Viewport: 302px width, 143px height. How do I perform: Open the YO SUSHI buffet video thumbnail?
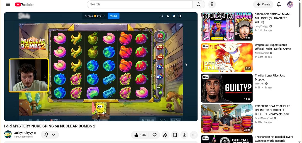click(x=226, y=119)
